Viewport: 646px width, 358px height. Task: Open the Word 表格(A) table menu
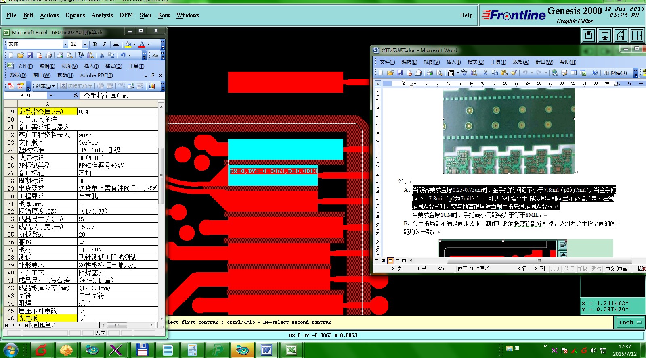(x=521, y=62)
